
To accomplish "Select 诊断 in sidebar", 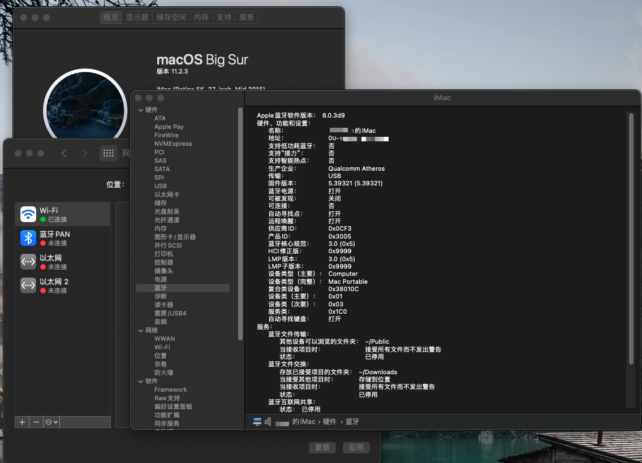I will [161, 296].
